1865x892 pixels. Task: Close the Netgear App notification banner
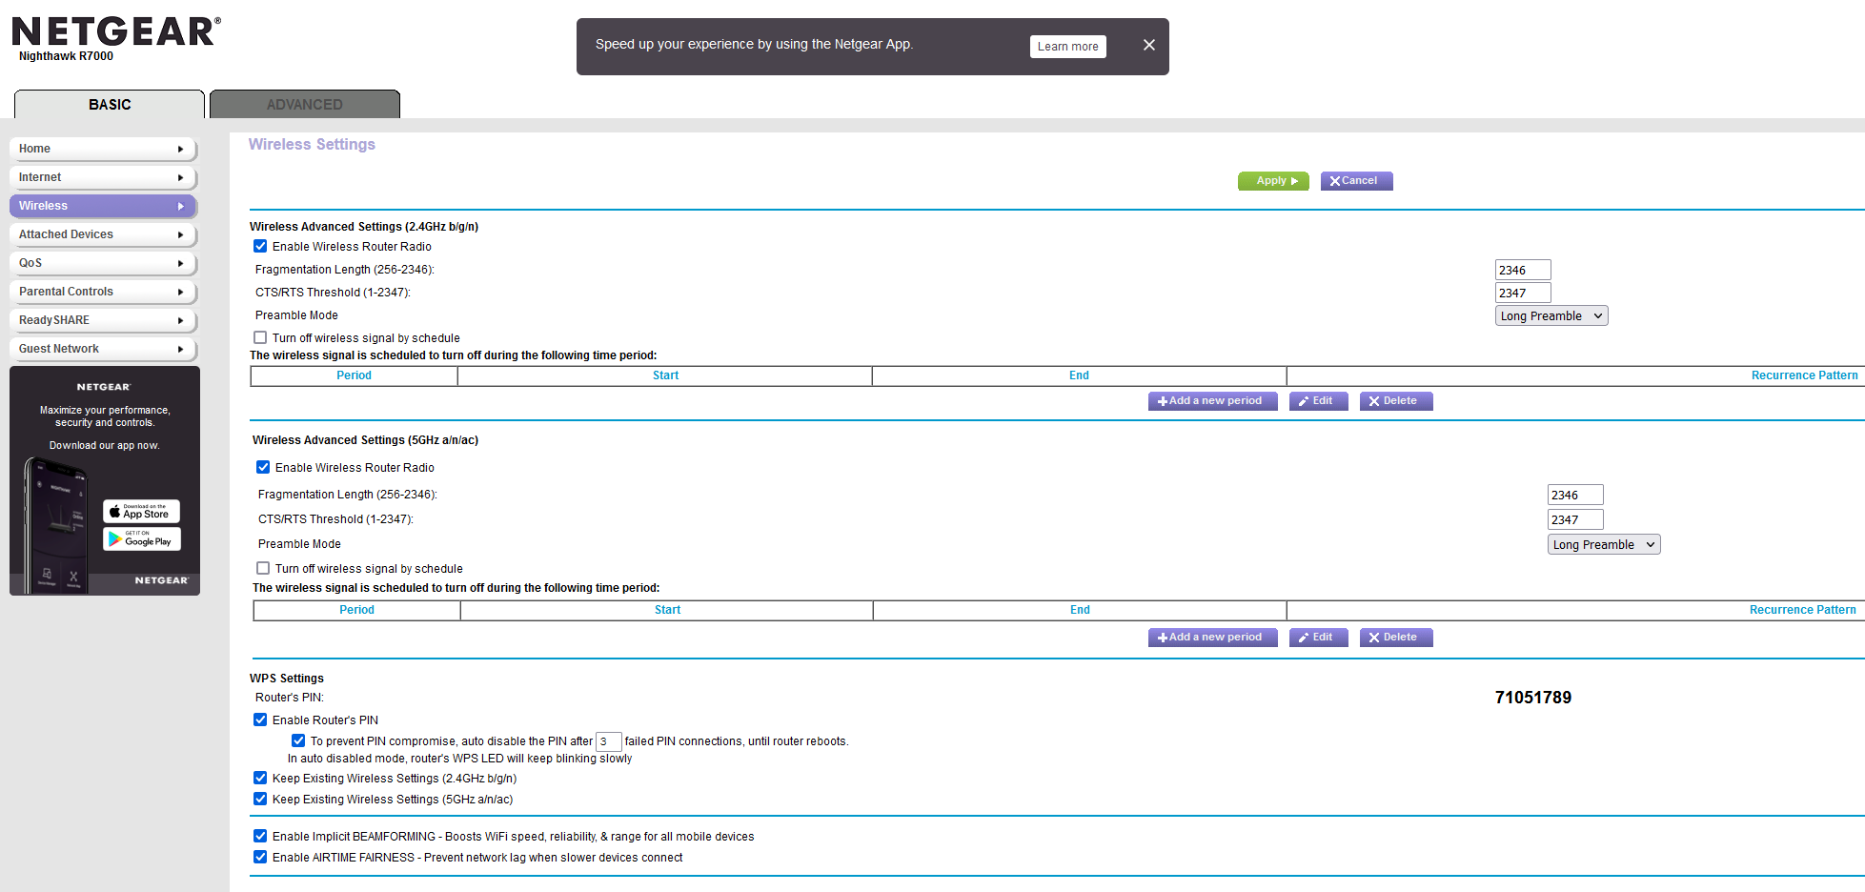click(1148, 45)
